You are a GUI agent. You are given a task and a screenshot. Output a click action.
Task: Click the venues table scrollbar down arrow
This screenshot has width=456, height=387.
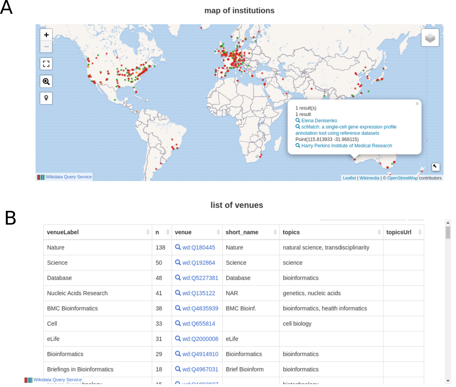click(448, 381)
